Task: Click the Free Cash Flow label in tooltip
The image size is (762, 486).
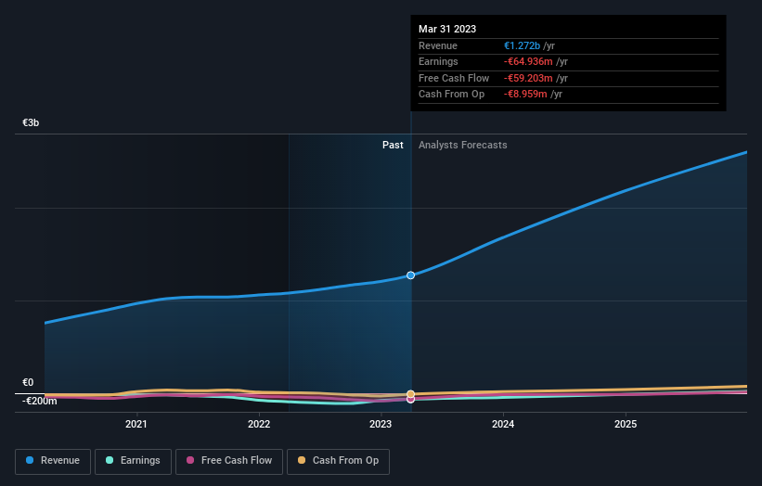Action: pos(454,78)
